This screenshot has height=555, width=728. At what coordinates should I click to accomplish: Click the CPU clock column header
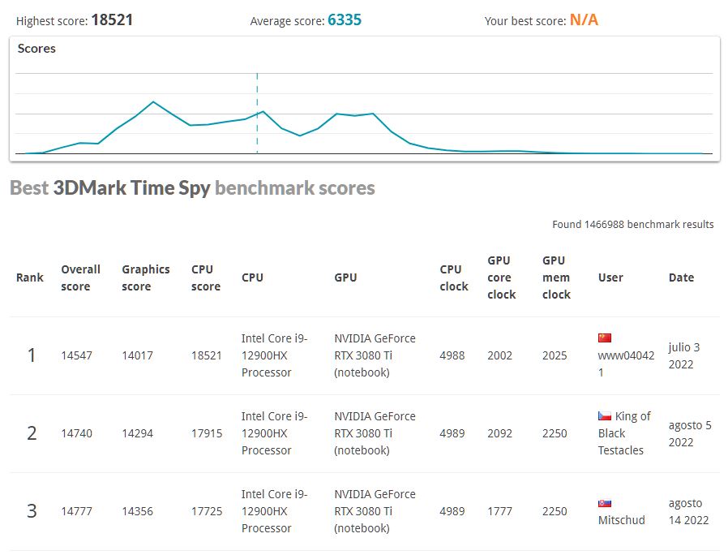[454, 278]
